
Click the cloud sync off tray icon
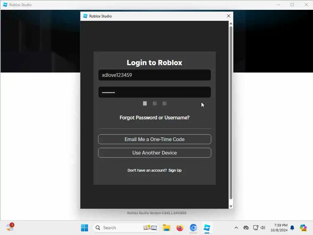(x=246, y=228)
